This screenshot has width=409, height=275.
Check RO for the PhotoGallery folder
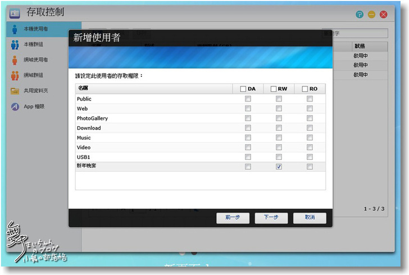pos(310,118)
